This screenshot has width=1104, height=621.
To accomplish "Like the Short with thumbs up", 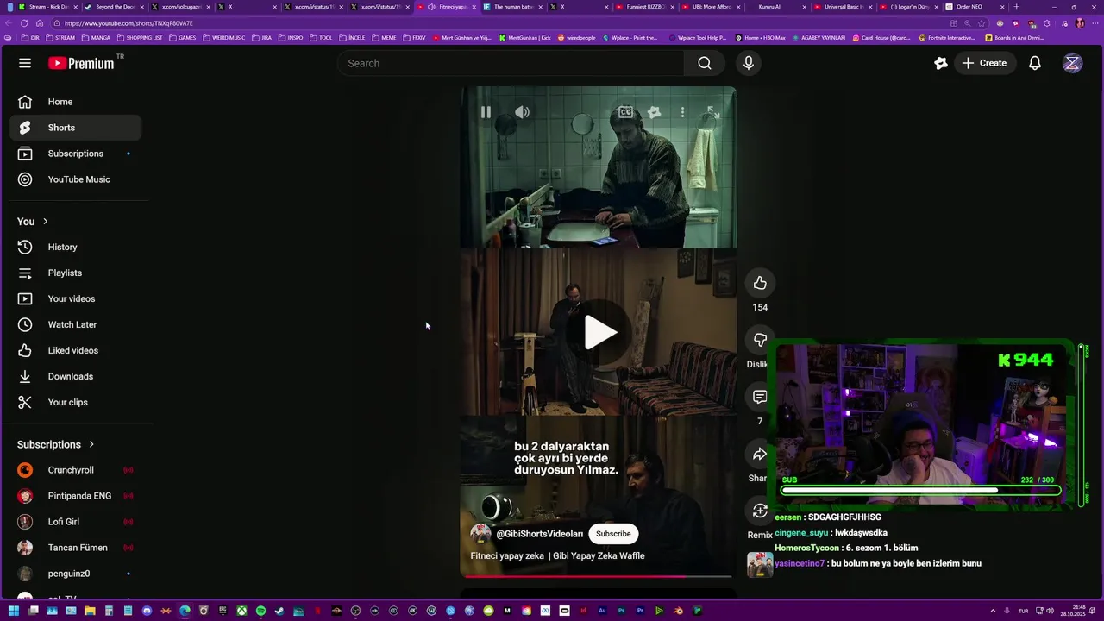I will click(x=760, y=283).
